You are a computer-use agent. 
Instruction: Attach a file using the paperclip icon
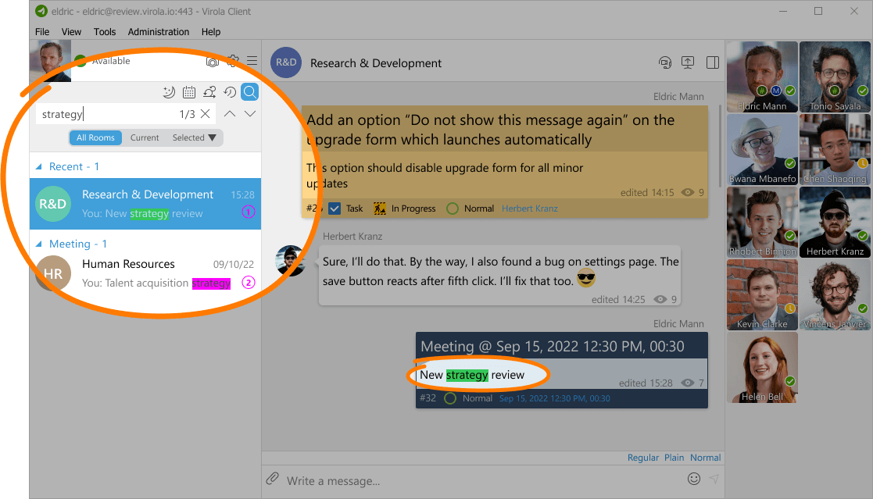tap(273, 479)
